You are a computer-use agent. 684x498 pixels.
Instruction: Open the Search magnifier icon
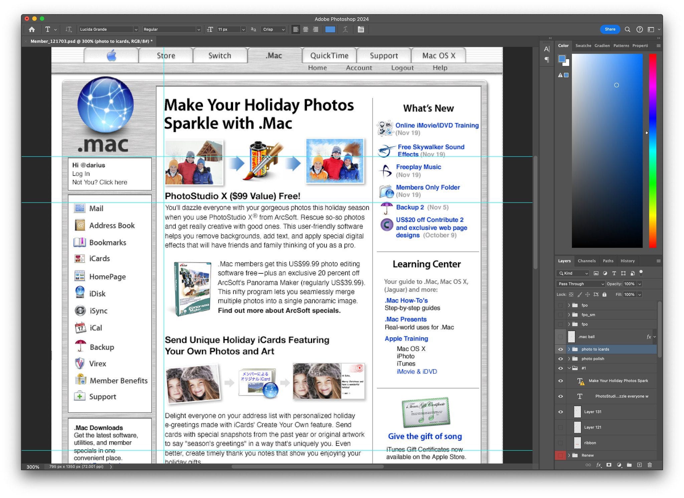click(627, 29)
